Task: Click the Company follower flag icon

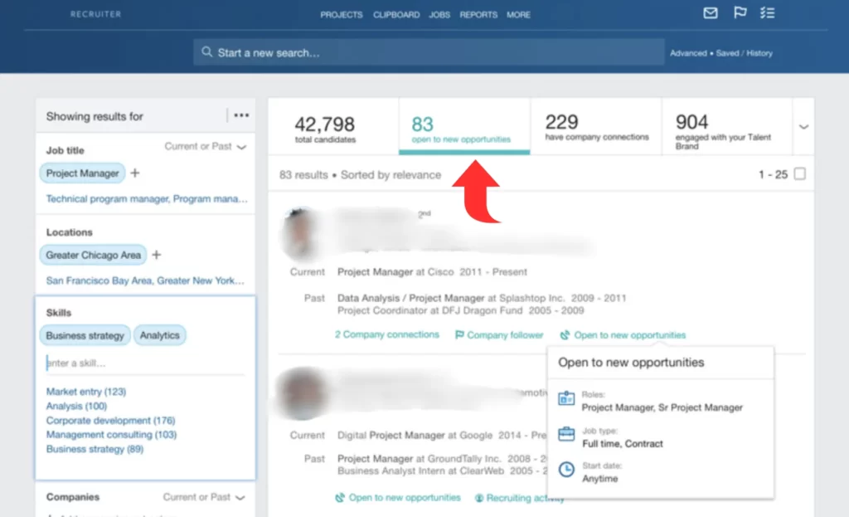Action: click(459, 335)
